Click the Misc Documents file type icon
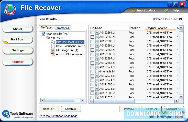Viewport: 188px width, 122px height. click(53, 42)
